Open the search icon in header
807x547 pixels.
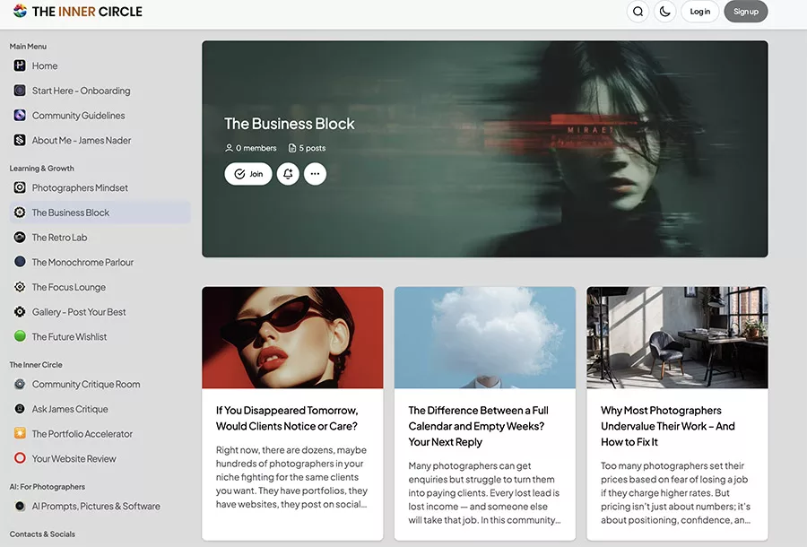click(x=638, y=12)
